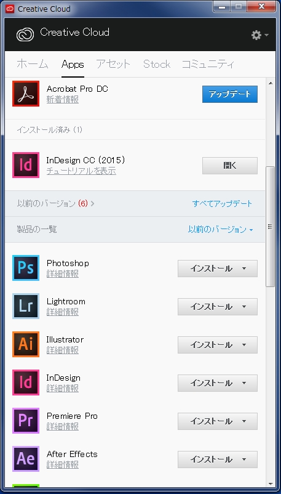Open 詳細情報 link under Premiere Pro
Screen dimensions: 281x494
63,427
